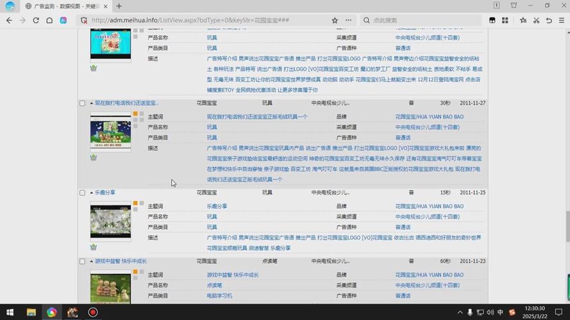Click the basket icon under 乐趣分享 thumbnail
This screenshot has width=570, height=320.
[x=94, y=247]
